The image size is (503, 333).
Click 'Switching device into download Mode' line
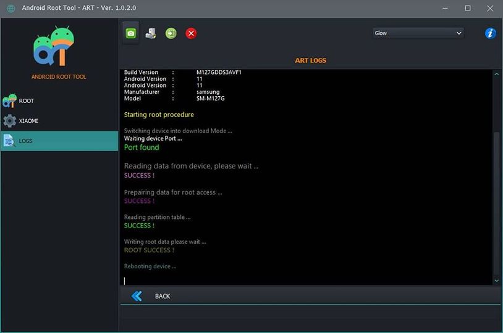(178, 131)
